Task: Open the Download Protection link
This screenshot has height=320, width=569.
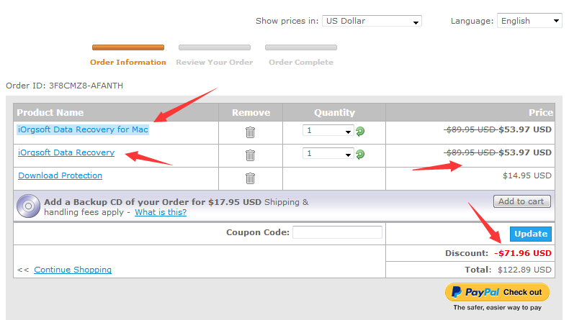Action: pyautogui.click(x=61, y=175)
